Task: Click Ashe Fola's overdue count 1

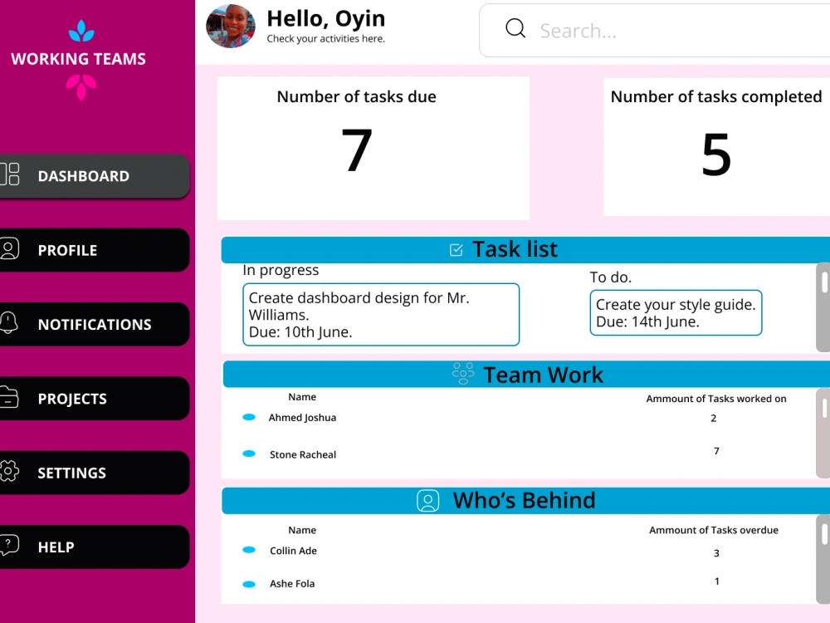Action: click(717, 581)
